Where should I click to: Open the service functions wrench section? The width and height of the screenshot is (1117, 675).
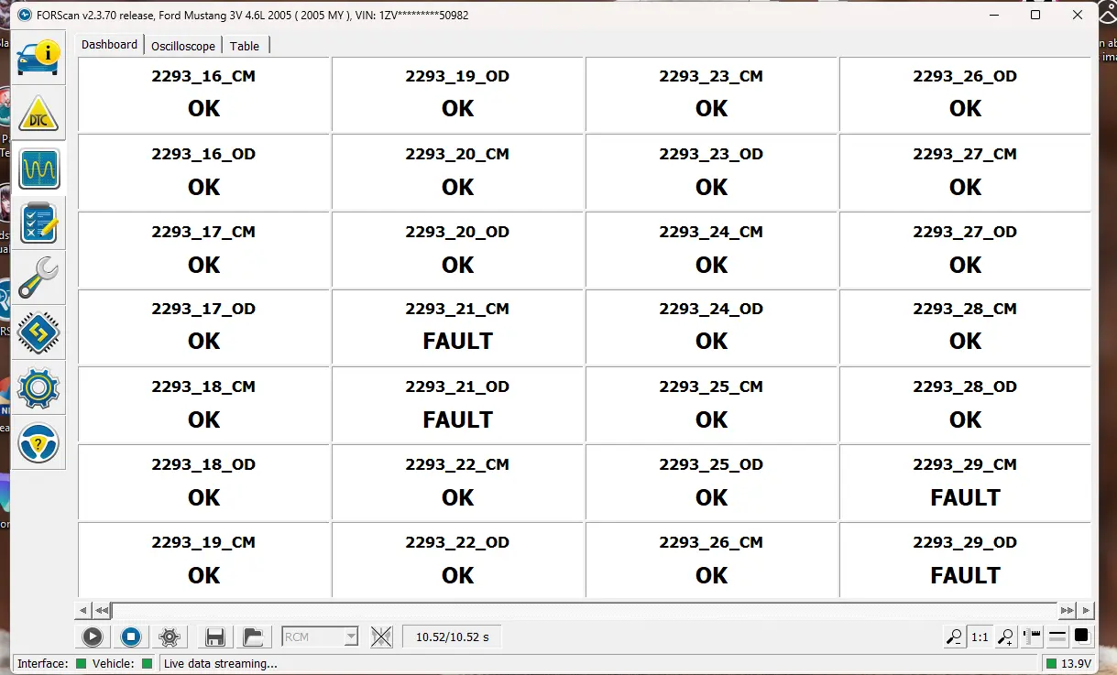pos(38,278)
